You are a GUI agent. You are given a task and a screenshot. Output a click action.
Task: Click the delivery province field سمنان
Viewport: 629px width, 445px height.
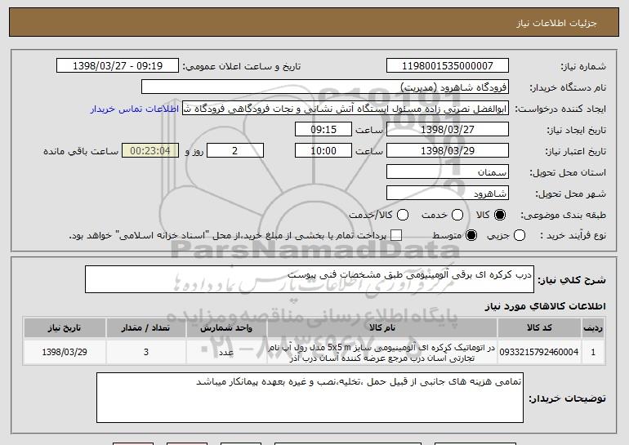tap(448, 172)
